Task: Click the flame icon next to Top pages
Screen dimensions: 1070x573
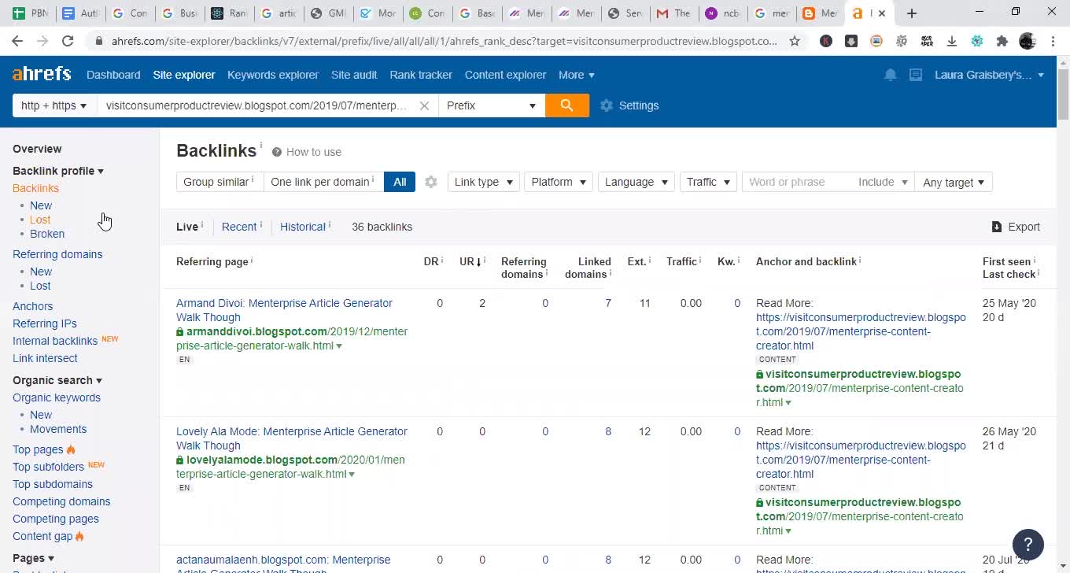Action: point(71,449)
